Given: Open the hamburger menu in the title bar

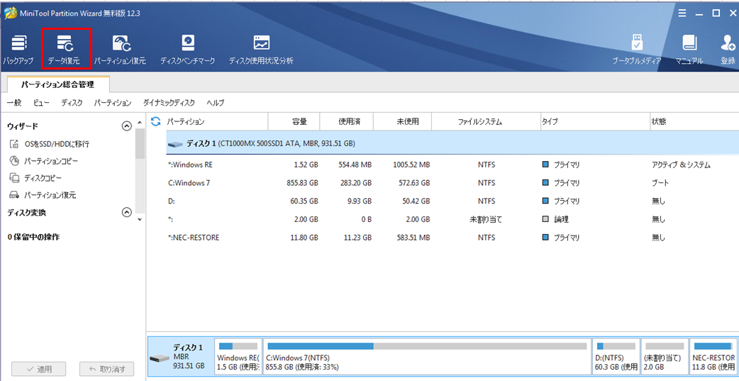Looking at the screenshot, I should pyautogui.click(x=682, y=13).
